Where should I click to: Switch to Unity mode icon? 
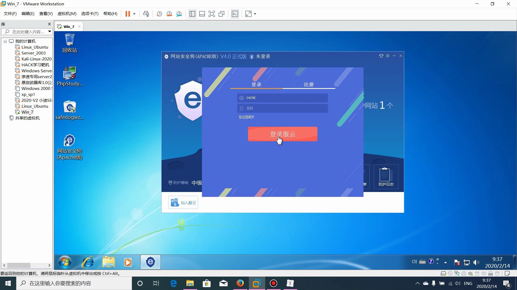point(221,14)
